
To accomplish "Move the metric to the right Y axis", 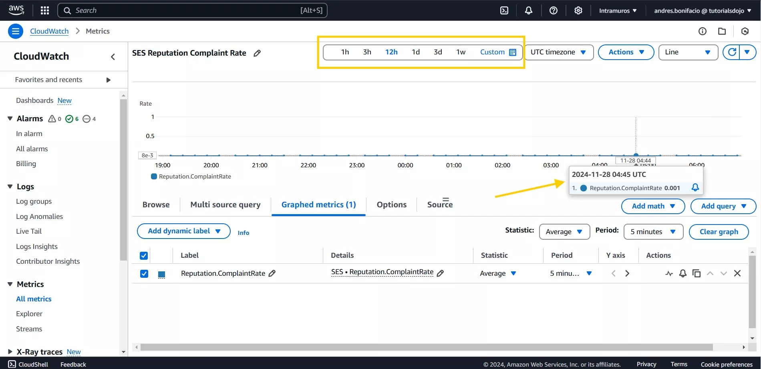I will tap(627, 273).
